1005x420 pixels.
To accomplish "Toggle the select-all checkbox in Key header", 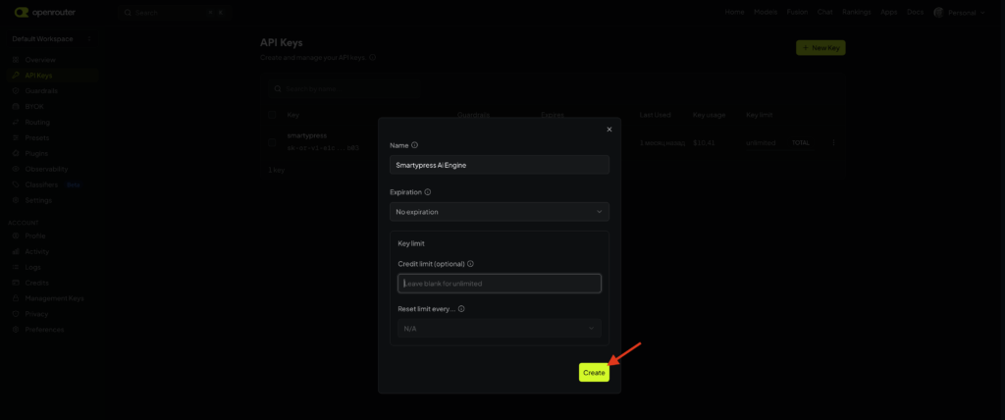I will pos(272,115).
